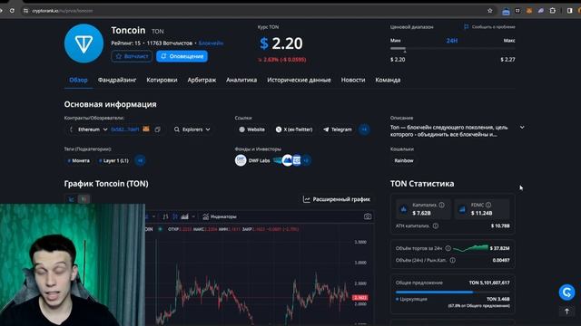Click the Монета tag
Viewport: 581px width, 326px height.
[79, 160]
